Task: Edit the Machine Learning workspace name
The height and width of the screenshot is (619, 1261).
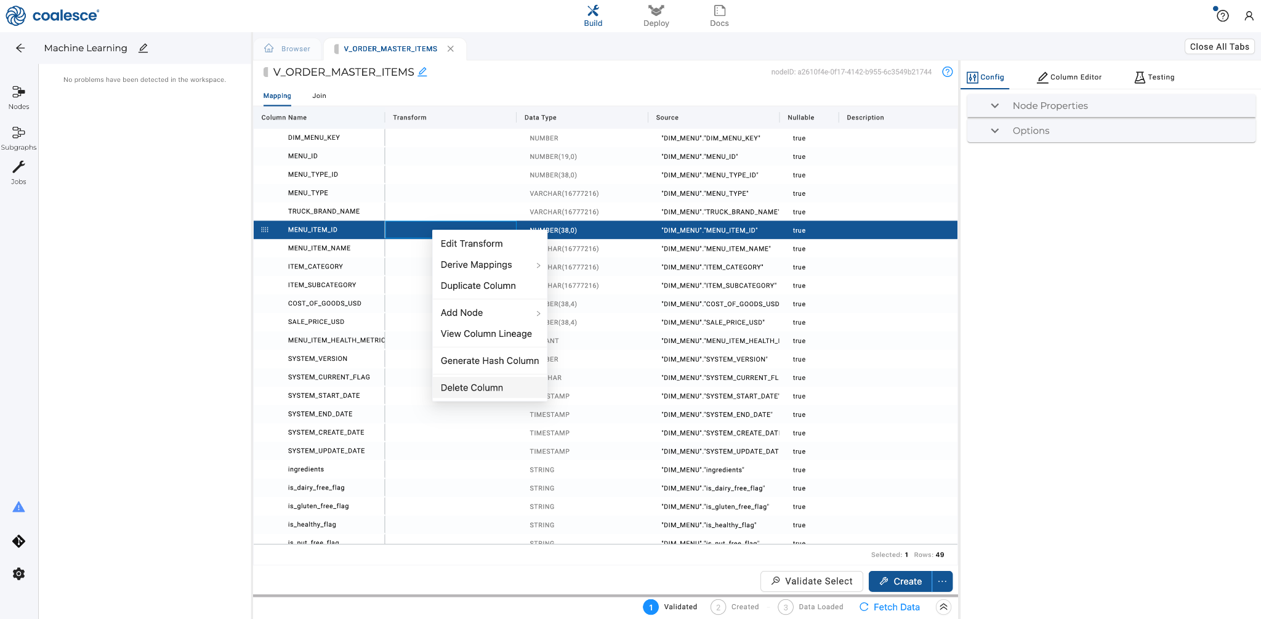Action: 143,48
